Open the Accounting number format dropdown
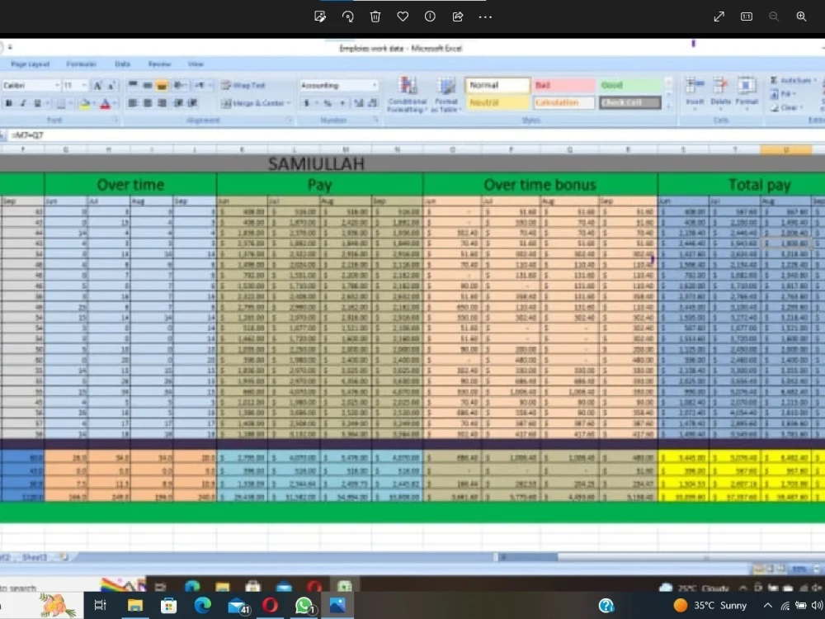 coord(375,84)
